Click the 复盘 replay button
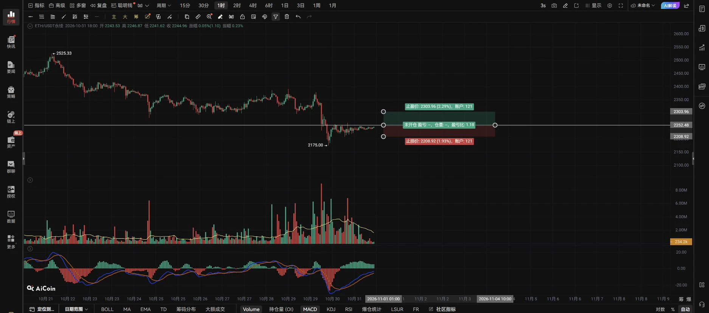The width and height of the screenshot is (709, 313). tap(98, 6)
